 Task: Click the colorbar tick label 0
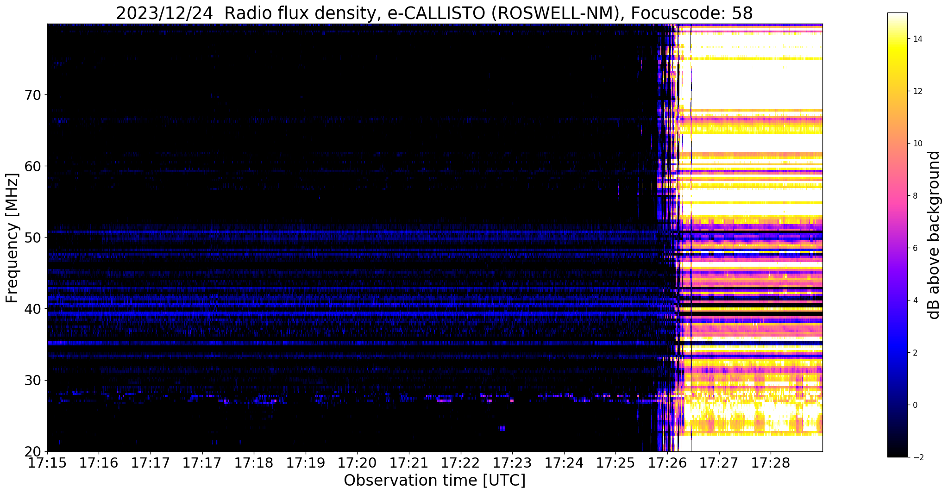click(x=915, y=405)
